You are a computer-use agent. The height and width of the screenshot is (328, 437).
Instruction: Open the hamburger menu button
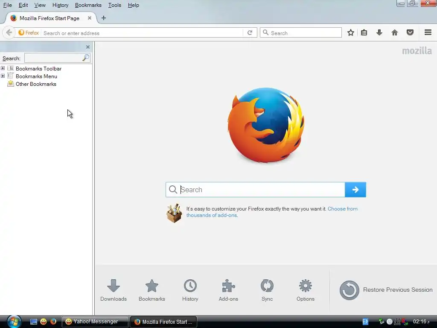point(428,32)
